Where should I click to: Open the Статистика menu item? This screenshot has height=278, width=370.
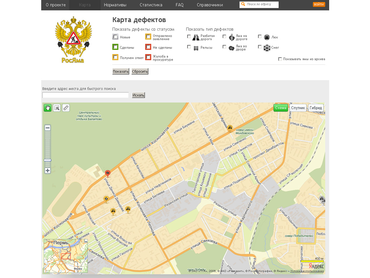(x=151, y=5)
